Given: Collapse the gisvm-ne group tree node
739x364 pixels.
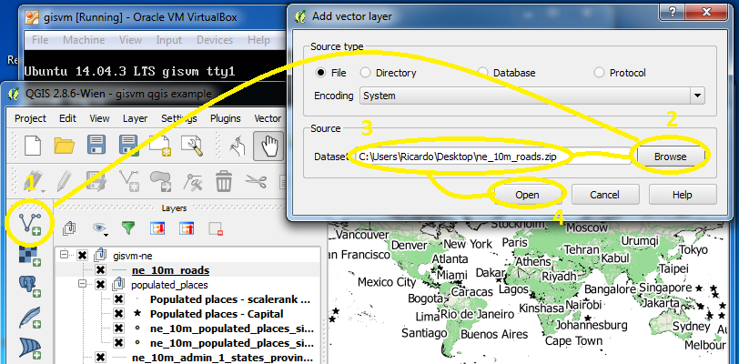Looking at the screenshot, I should (65, 255).
